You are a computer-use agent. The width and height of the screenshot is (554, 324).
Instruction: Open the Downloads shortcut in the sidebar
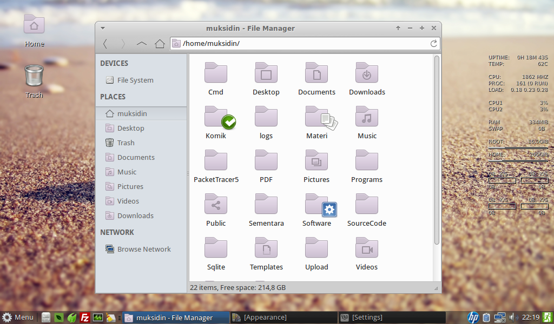point(134,215)
